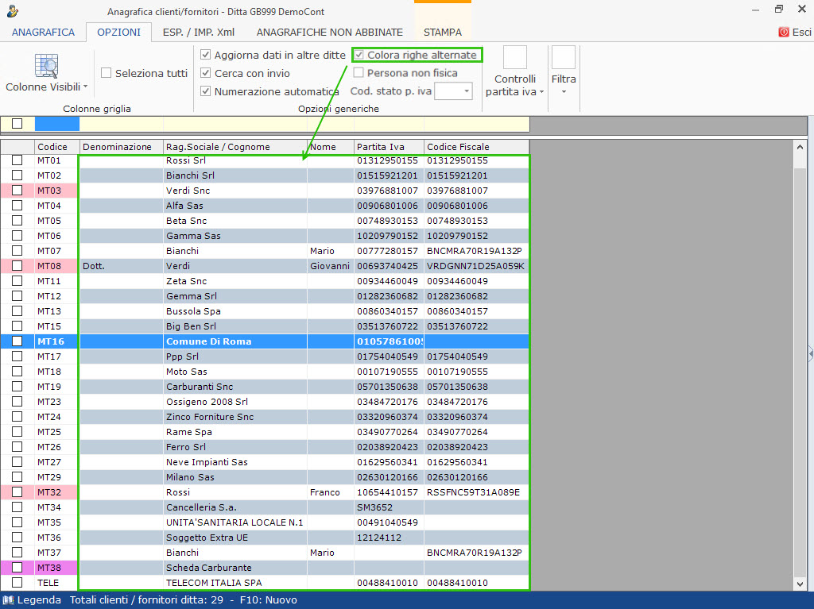Check Seleziona tutti checkbox
The width and height of the screenshot is (814, 609).
pyautogui.click(x=106, y=72)
